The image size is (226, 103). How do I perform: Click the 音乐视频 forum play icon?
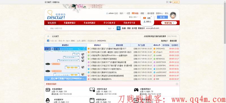[136, 100]
